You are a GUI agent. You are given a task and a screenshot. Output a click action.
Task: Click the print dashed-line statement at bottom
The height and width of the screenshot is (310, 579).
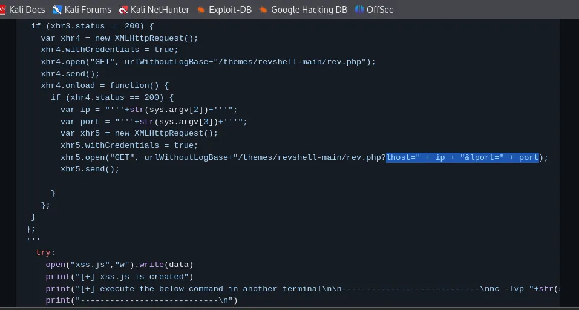142,300
